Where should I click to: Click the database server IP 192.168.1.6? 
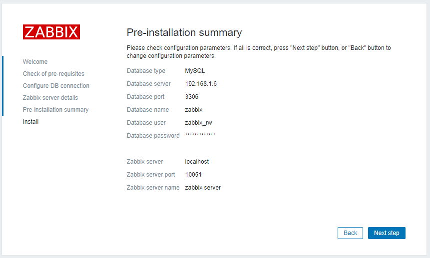201,84
